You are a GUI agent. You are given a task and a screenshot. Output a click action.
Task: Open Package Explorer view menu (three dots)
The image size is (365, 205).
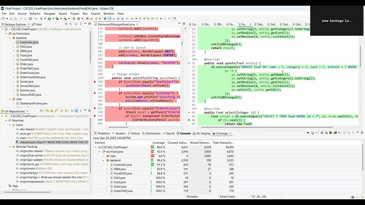coord(81,24)
